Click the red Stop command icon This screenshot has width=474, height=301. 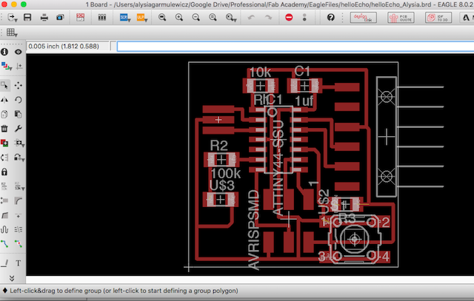pyautogui.click(x=289, y=17)
